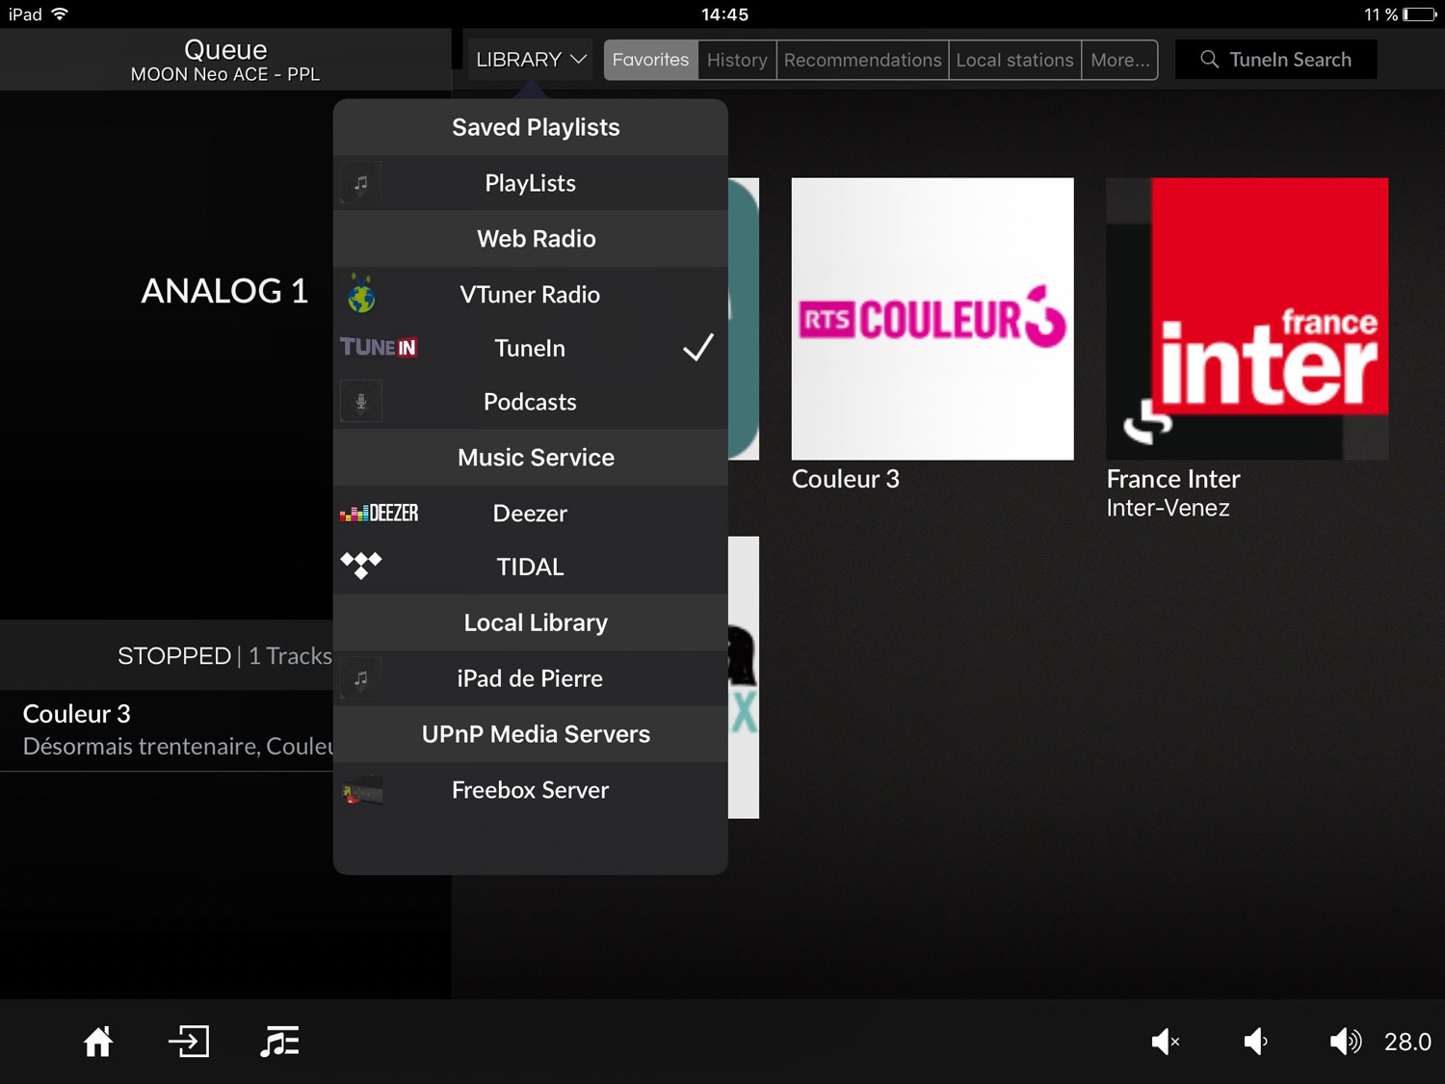1445x1084 pixels.
Task: Tap the Couleur 3 station label
Action: (846, 479)
